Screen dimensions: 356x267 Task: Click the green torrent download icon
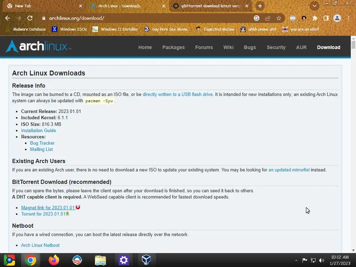click(x=67, y=214)
